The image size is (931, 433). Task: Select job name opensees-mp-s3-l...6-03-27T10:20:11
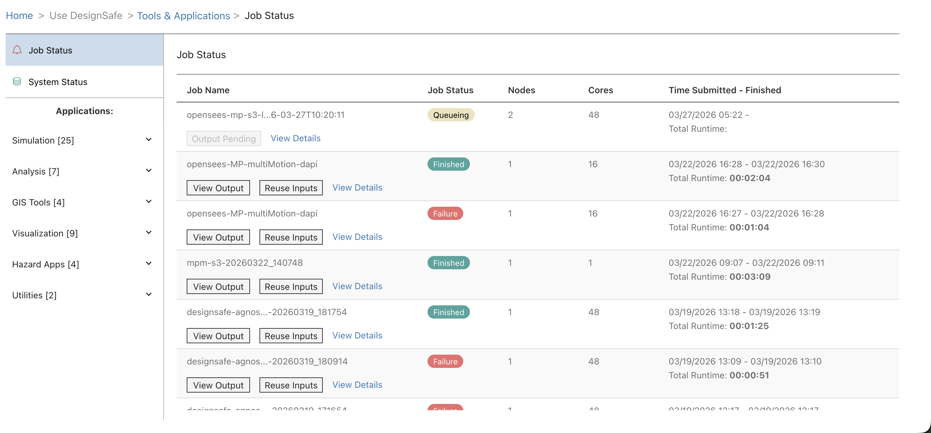pyautogui.click(x=266, y=115)
